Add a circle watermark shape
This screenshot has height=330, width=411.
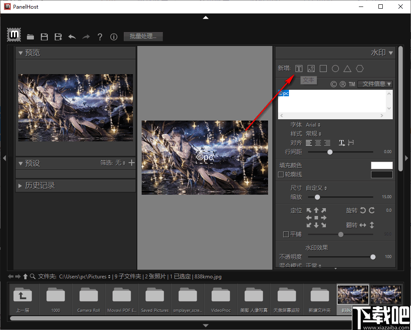(x=335, y=69)
